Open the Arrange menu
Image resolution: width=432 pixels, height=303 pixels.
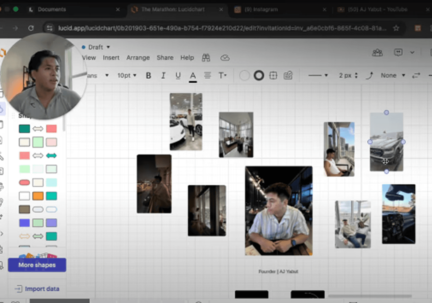point(138,58)
